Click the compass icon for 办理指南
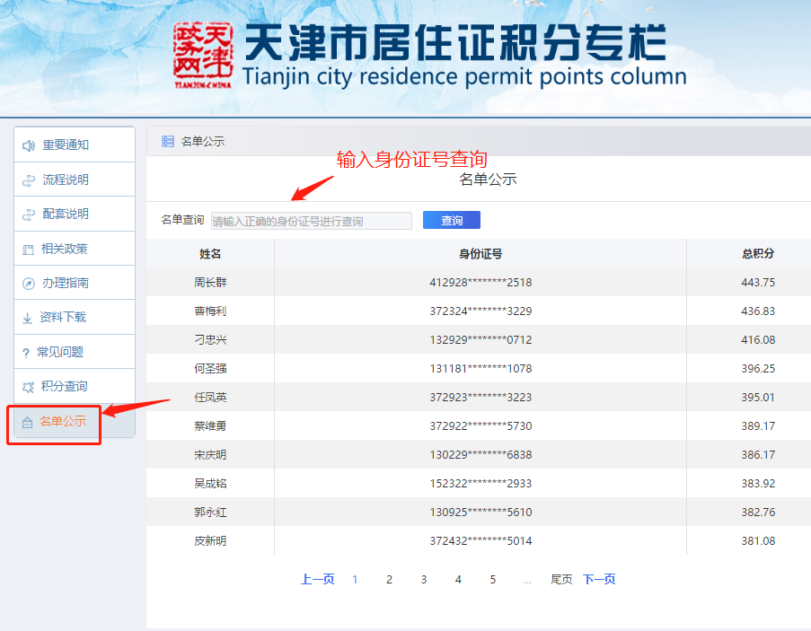 [x=29, y=284]
